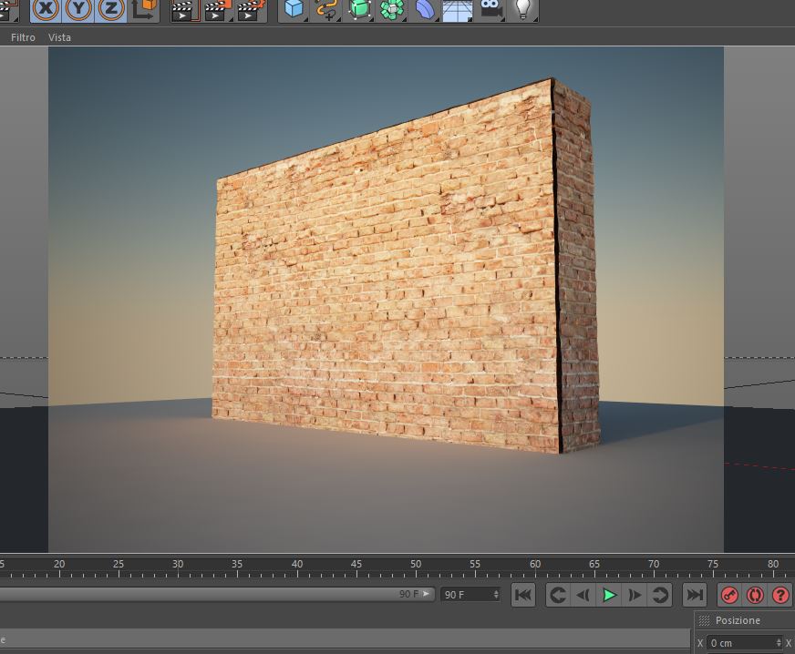Click the green array cloner icon
Image resolution: width=795 pixels, height=654 pixels.
coord(392,9)
